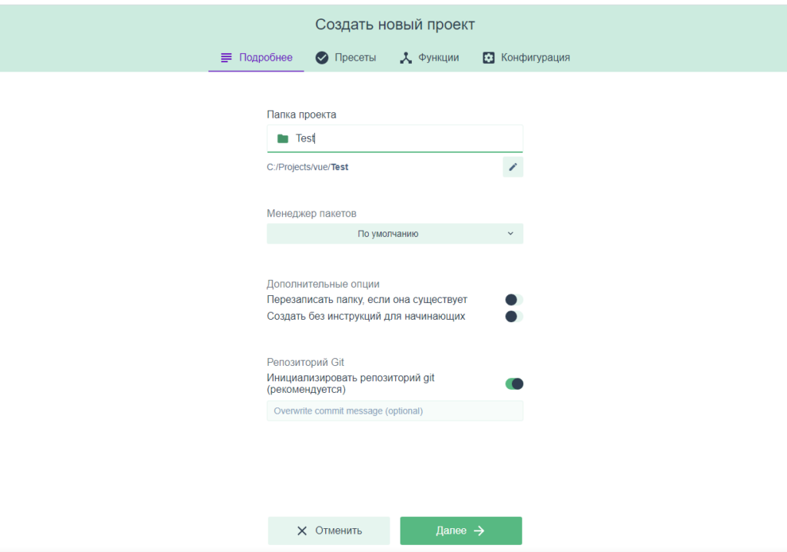This screenshot has height=552, width=787.
Task: Click the Overwrite commit message field
Action: [394, 411]
